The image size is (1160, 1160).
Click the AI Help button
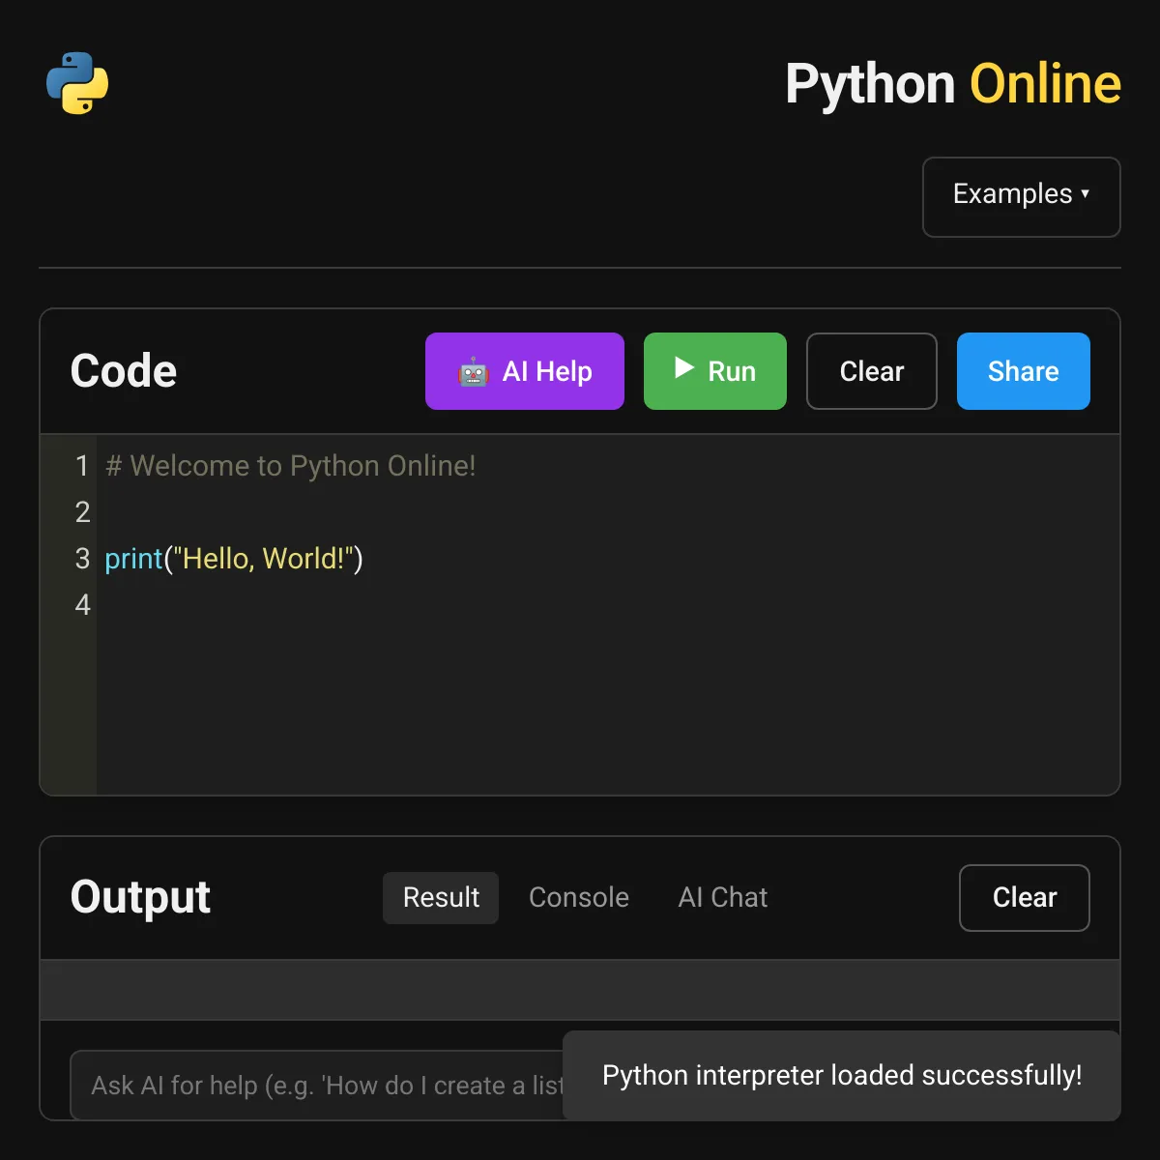tap(524, 371)
